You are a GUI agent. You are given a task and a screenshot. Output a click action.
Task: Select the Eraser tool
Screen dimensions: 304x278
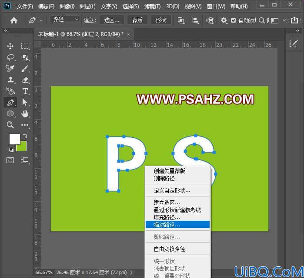click(x=25, y=80)
